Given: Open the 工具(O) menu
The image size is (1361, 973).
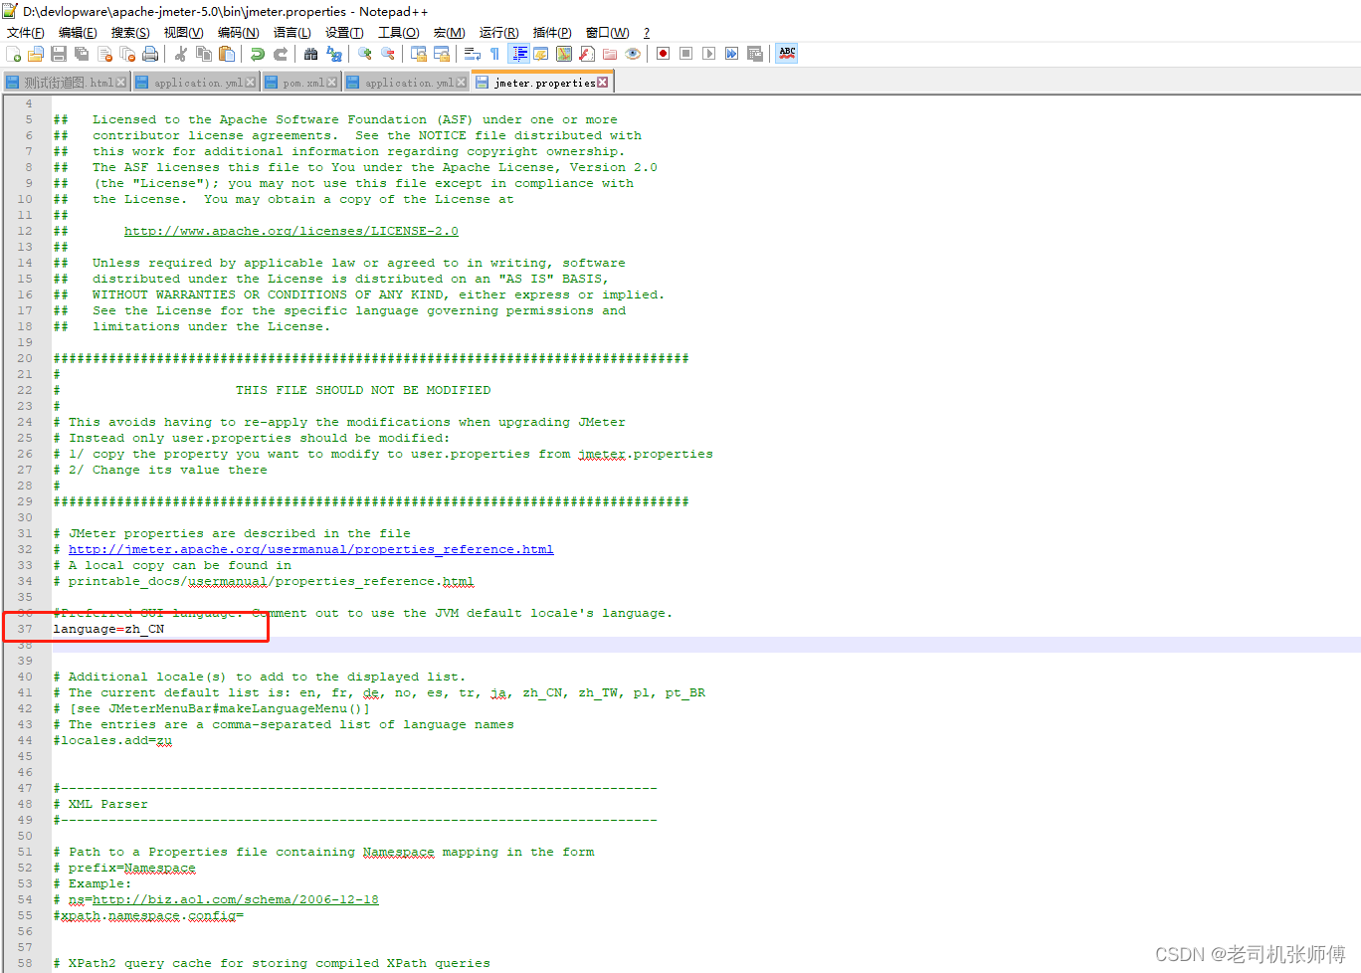Looking at the screenshot, I should 399,33.
